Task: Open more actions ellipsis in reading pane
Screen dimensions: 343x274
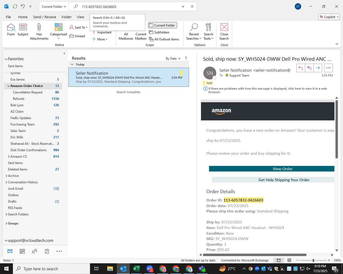Action: pyautogui.click(x=328, y=68)
